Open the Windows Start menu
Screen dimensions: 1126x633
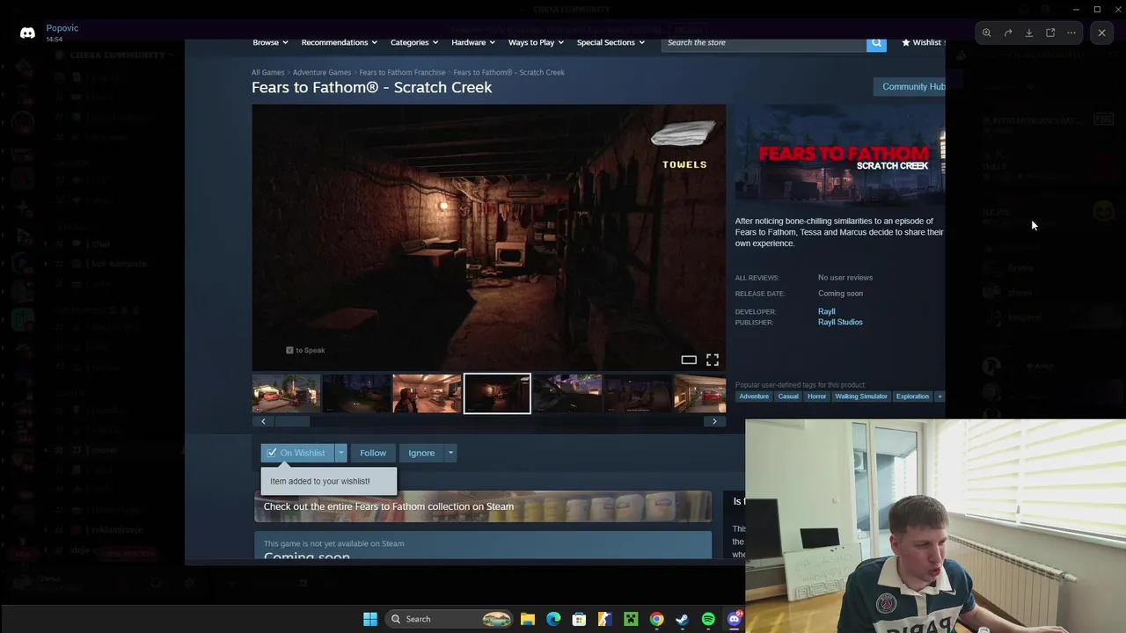coord(370,619)
